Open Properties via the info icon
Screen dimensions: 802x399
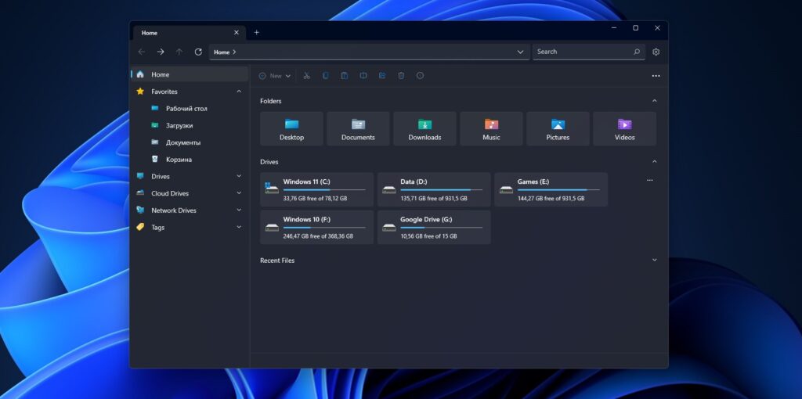click(420, 76)
